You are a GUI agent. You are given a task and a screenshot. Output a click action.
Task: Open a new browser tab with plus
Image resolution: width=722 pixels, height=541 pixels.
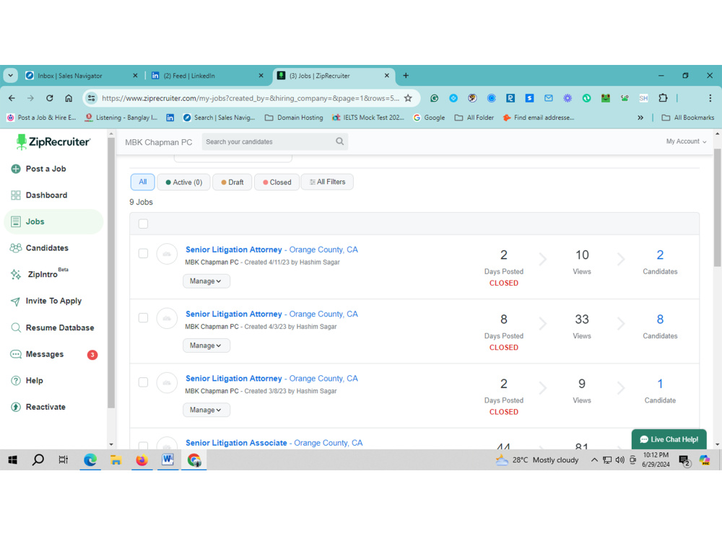(x=406, y=76)
